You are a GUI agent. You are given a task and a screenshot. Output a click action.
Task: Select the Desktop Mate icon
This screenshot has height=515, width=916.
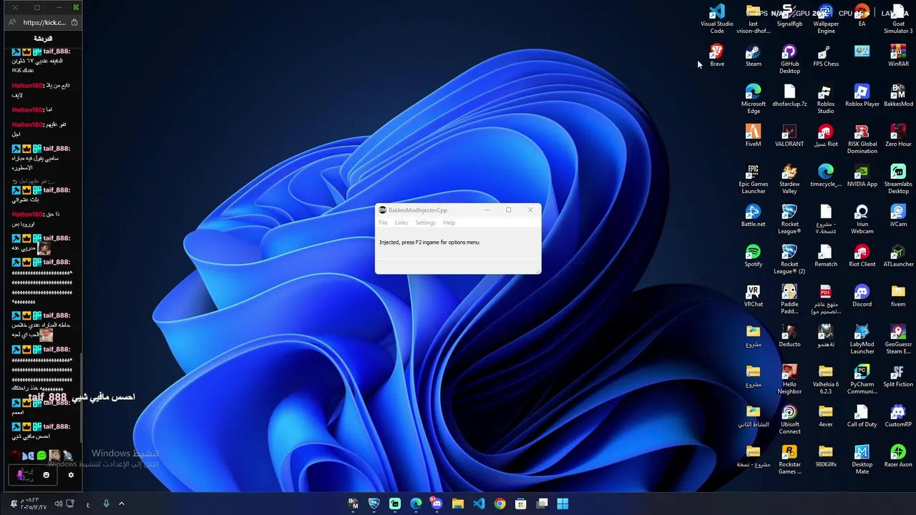click(x=862, y=459)
